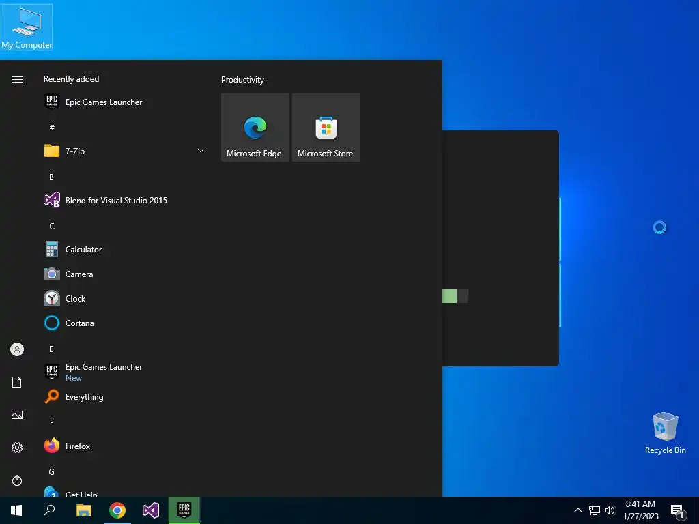
Task: Open Settings gear in Start sidebar
Action: [17, 448]
